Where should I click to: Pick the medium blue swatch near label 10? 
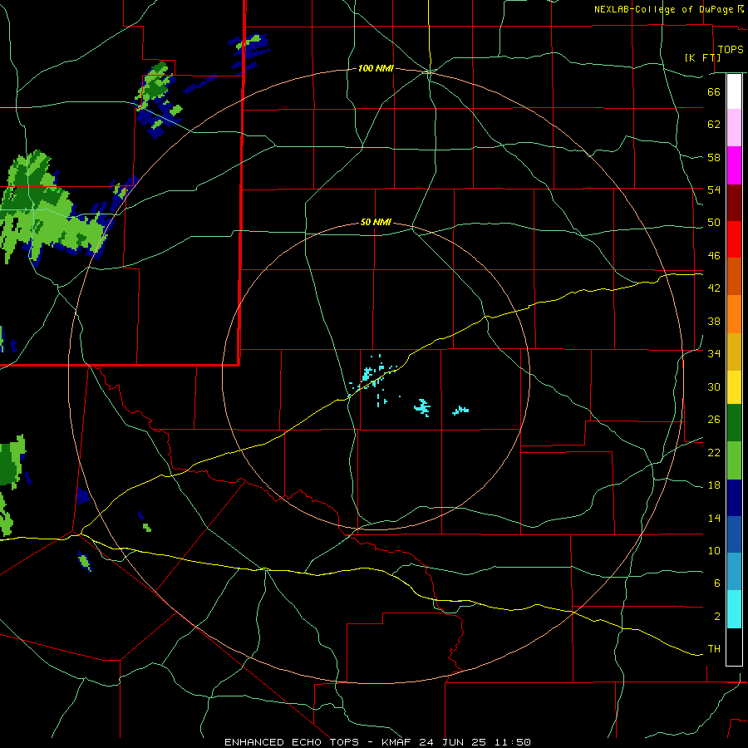coord(734,534)
